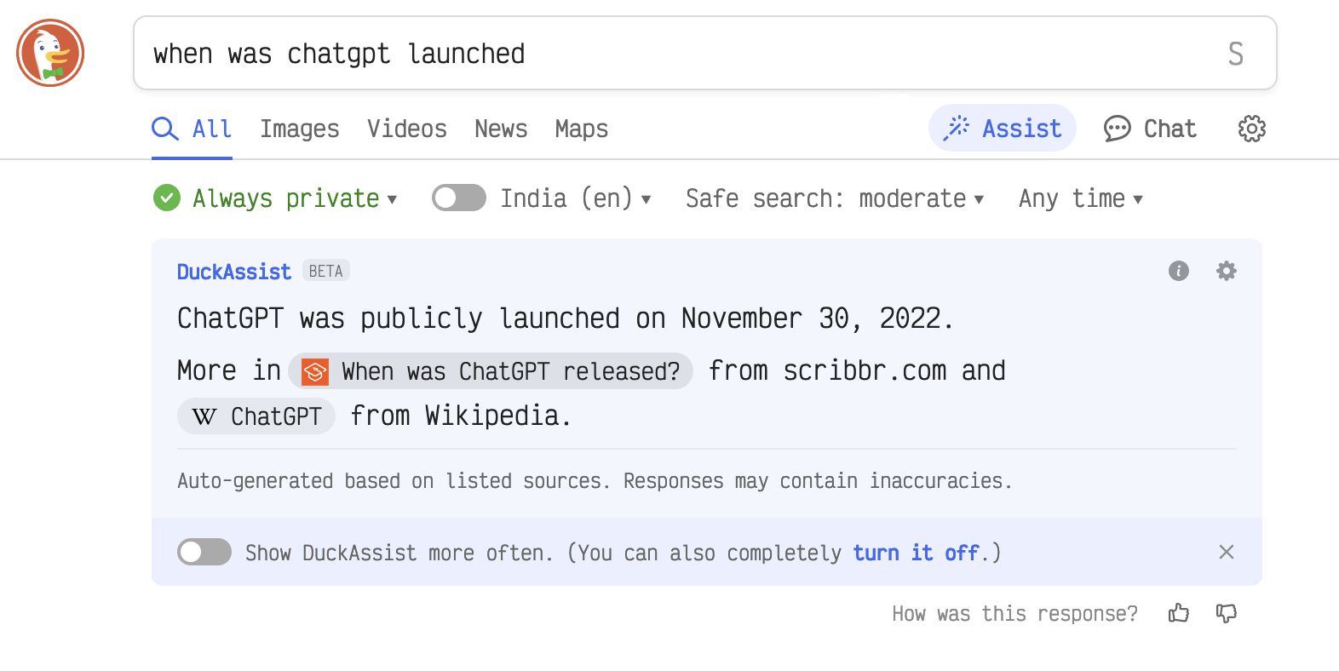Switch to the Videos tab

407,129
